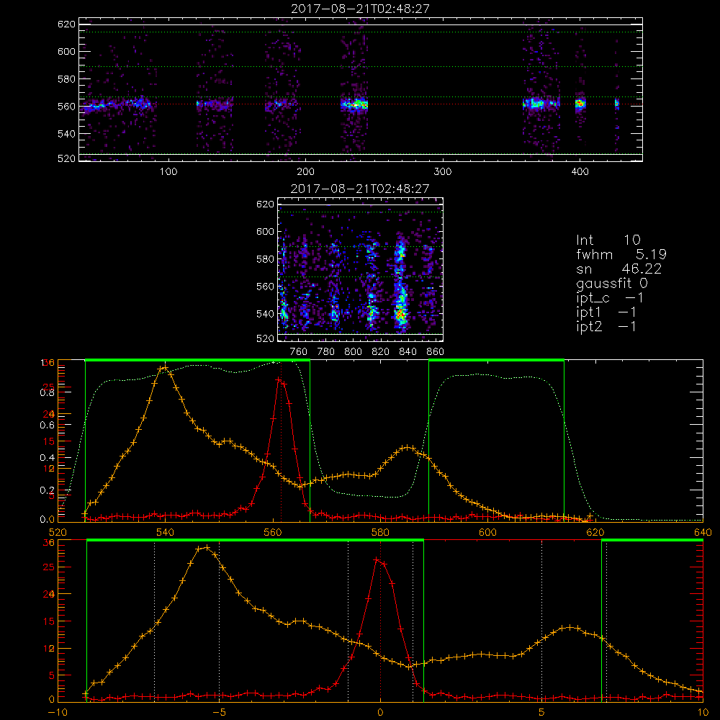Click the 'ipt1 -1' readout

click(x=606, y=312)
